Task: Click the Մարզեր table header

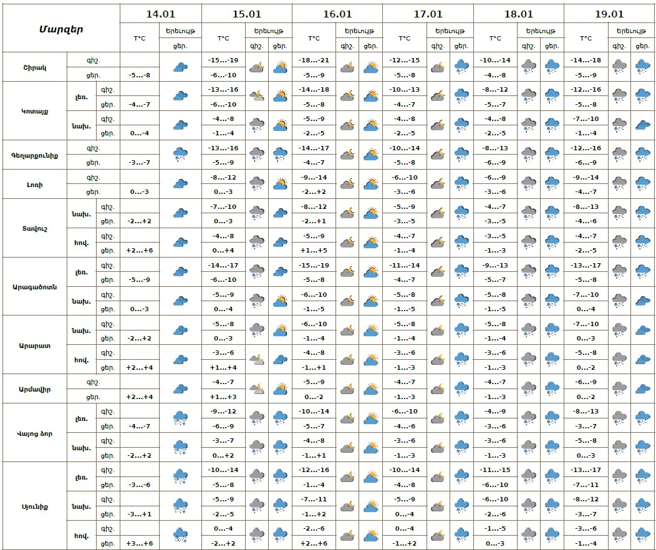Action: click(x=61, y=29)
